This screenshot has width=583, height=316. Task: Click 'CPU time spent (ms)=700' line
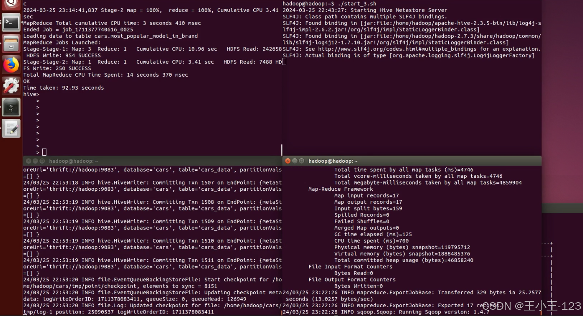[372, 241]
